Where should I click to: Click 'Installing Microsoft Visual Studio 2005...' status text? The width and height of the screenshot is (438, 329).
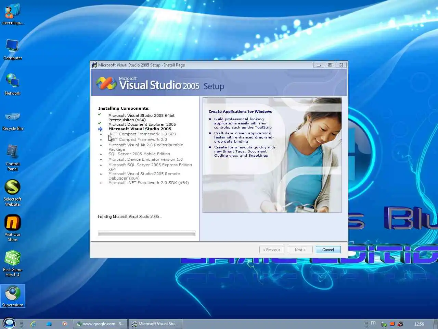point(130,217)
